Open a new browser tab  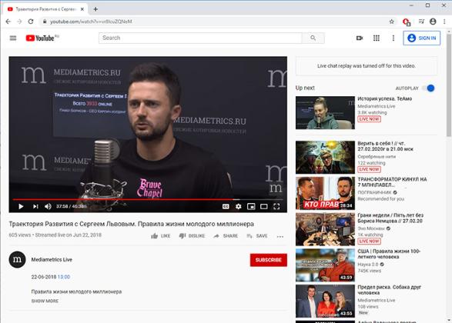tap(95, 9)
